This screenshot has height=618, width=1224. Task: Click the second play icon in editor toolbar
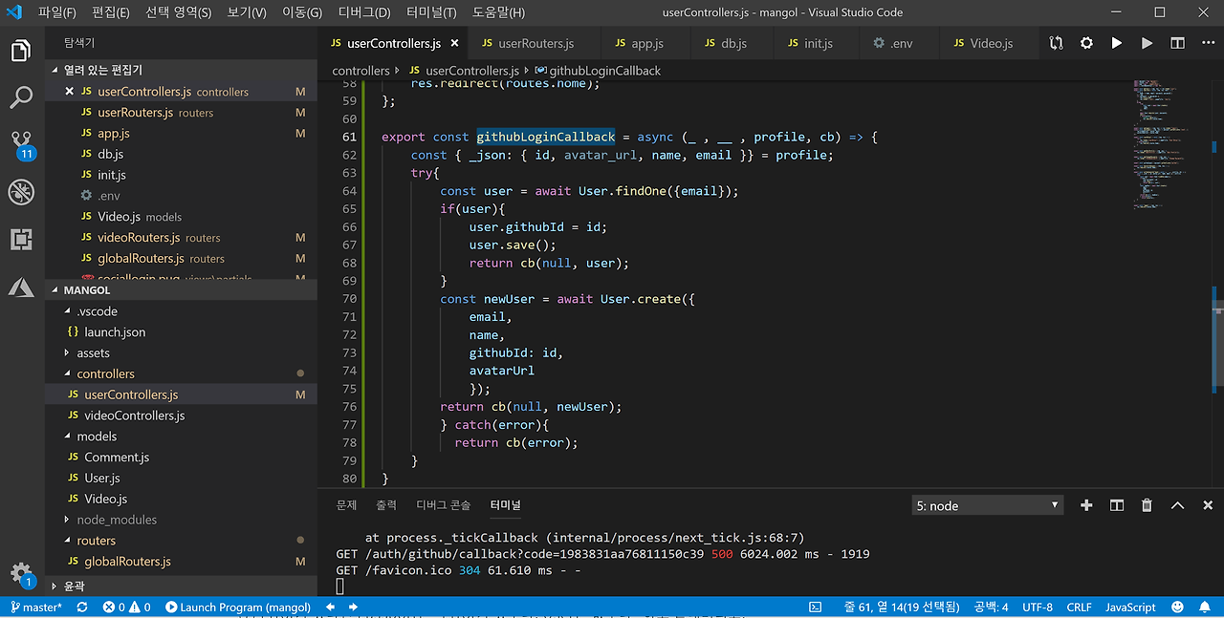(1147, 43)
